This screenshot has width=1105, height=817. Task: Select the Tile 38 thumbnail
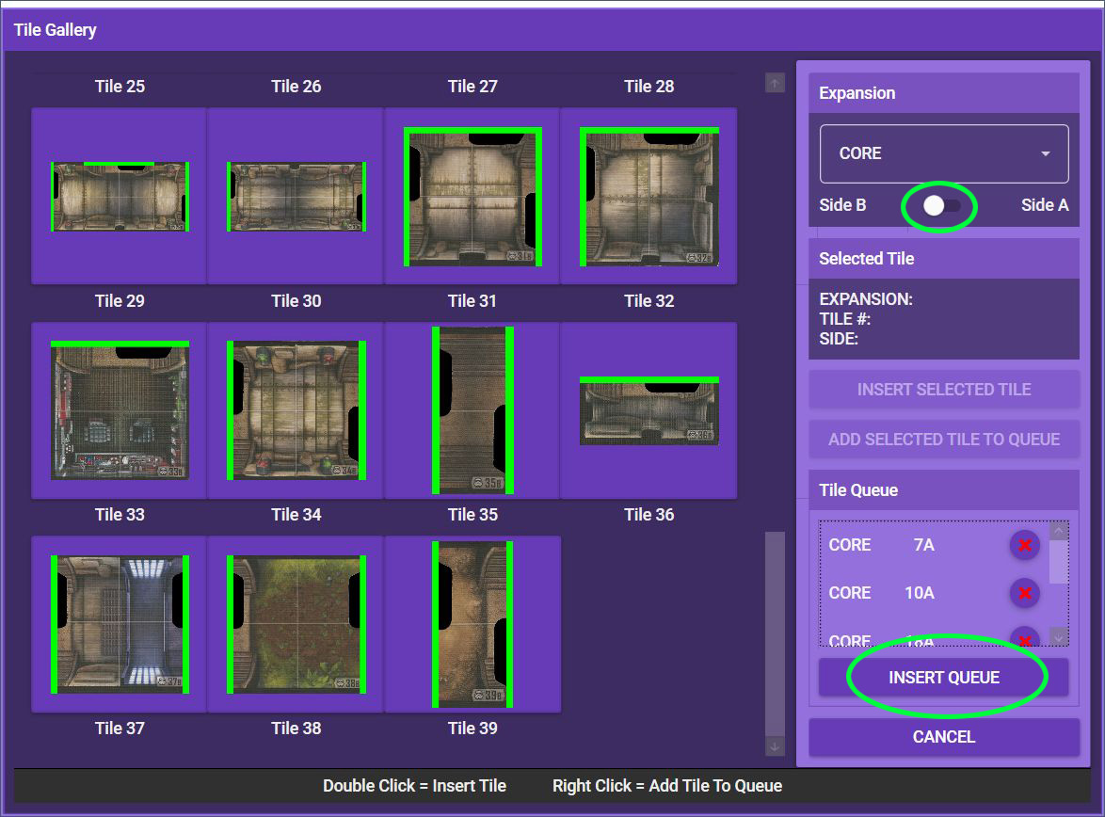click(296, 625)
